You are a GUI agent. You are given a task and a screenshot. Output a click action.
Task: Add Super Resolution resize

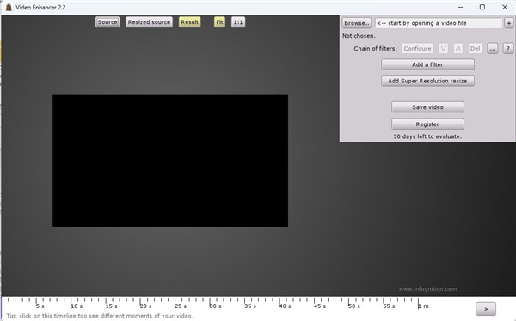click(x=427, y=81)
